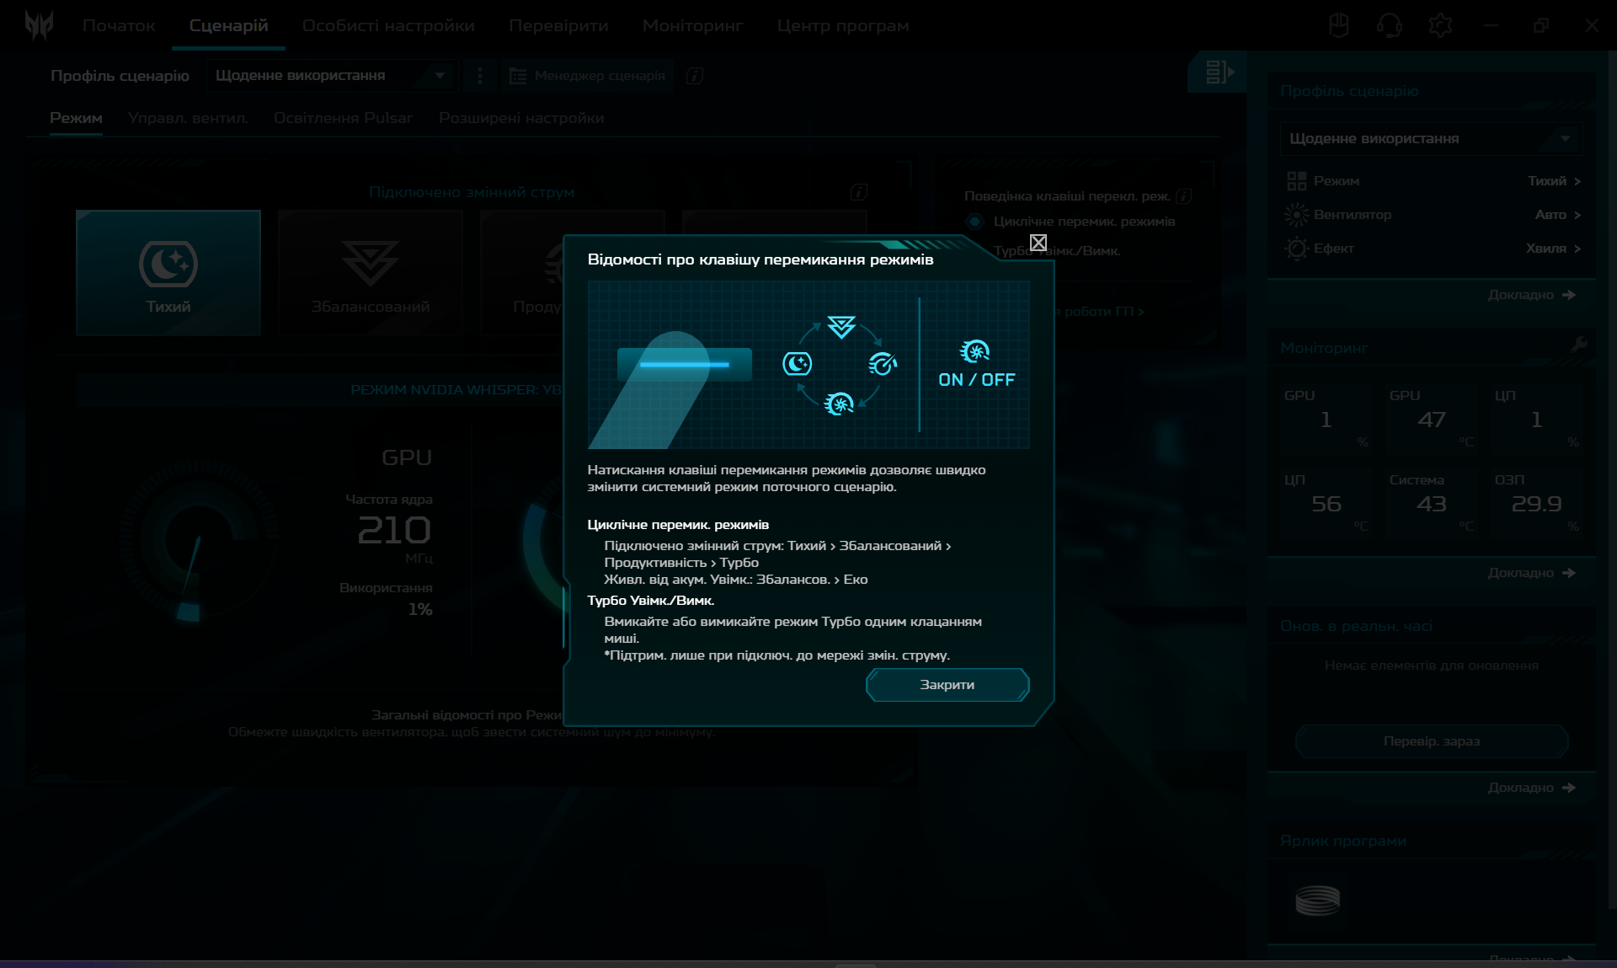Close the mode key info dialog
Screen dimensions: 1617x968
pos(1038,243)
